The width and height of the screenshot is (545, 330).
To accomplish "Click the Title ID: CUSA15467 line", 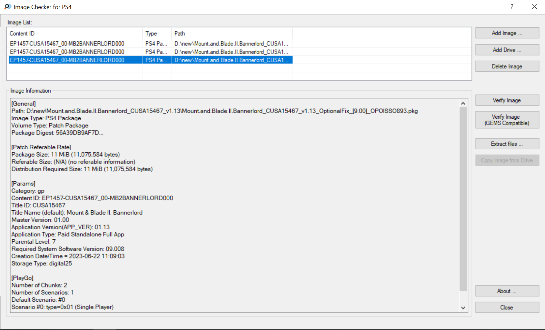I will [38, 205].
